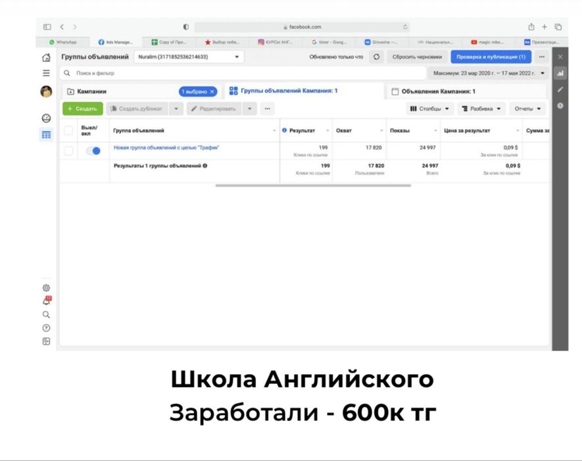Screen dimensions: 582x461
Task: Click Сбросить черновики button
Action: click(x=417, y=57)
